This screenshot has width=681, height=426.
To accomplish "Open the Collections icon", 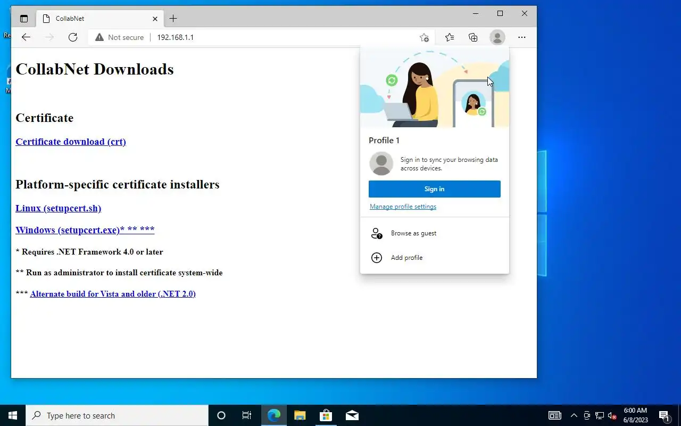I will pyautogui.click(x=473, y=37).
